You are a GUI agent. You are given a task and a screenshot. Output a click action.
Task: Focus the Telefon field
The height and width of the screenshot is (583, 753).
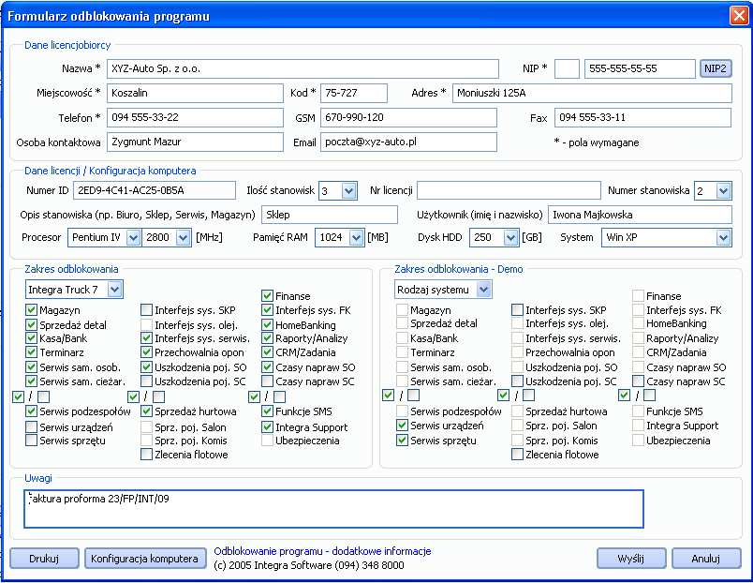pos(195,118)
